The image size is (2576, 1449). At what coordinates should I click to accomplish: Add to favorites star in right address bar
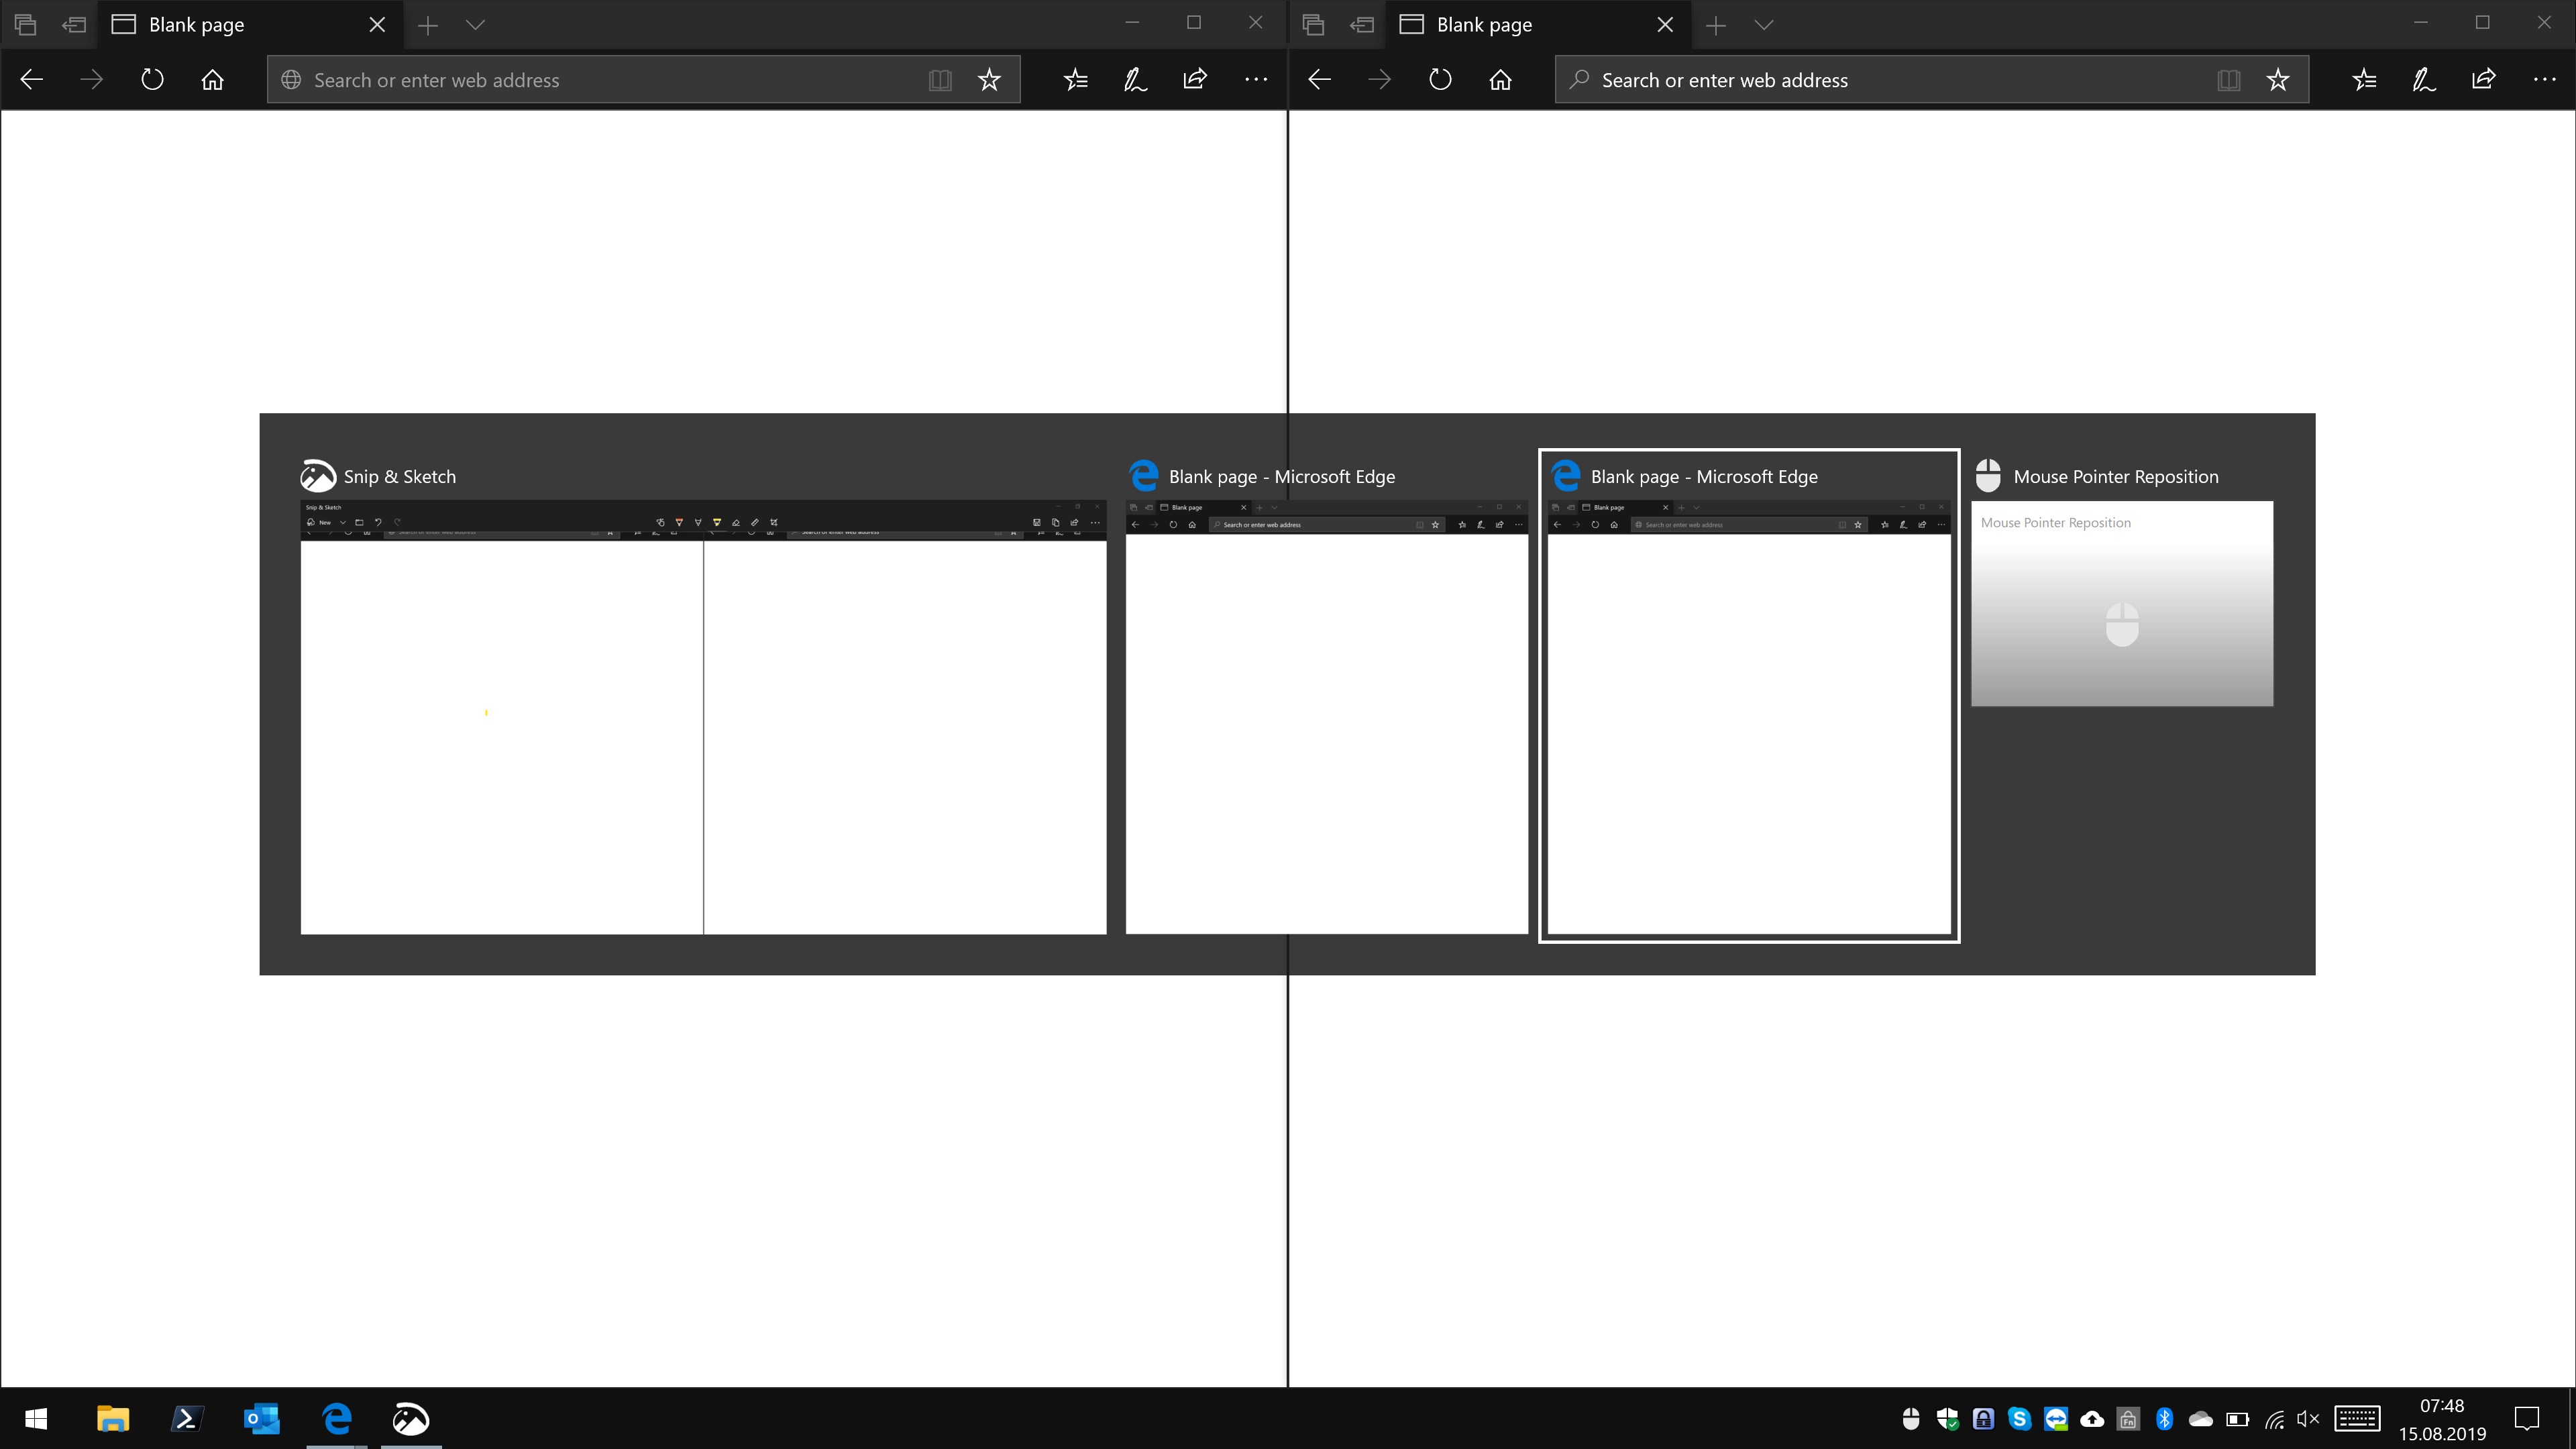point(2278,80)
